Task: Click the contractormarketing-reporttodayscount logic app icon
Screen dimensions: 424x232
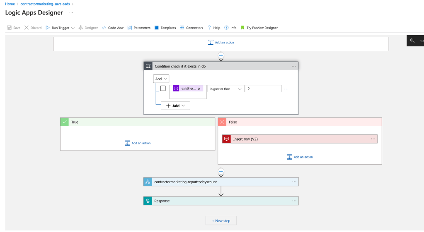Action: click(x=148, y=182)
